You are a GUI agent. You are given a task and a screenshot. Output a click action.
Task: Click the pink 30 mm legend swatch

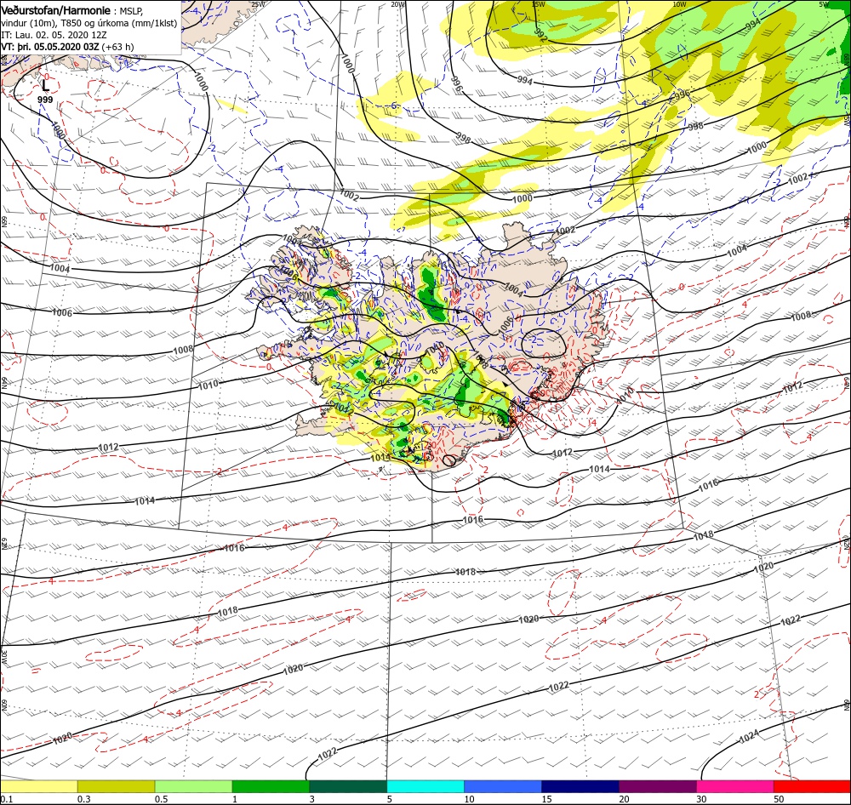click(x=735, y=786)
